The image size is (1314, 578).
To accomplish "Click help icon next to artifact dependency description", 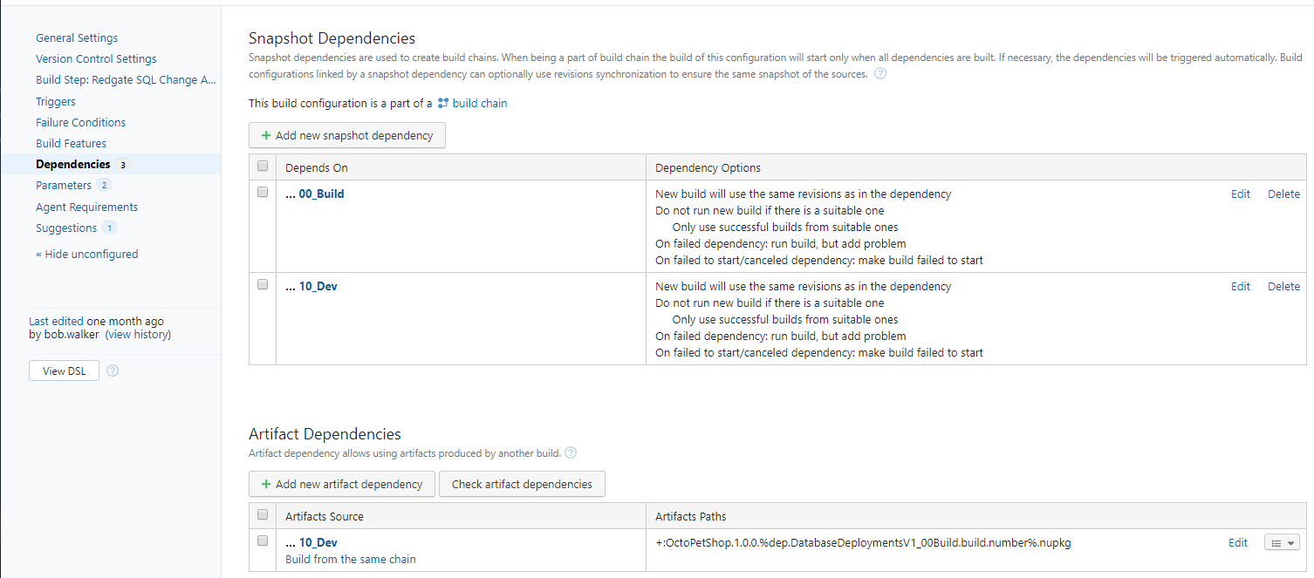I will [571, 452].
